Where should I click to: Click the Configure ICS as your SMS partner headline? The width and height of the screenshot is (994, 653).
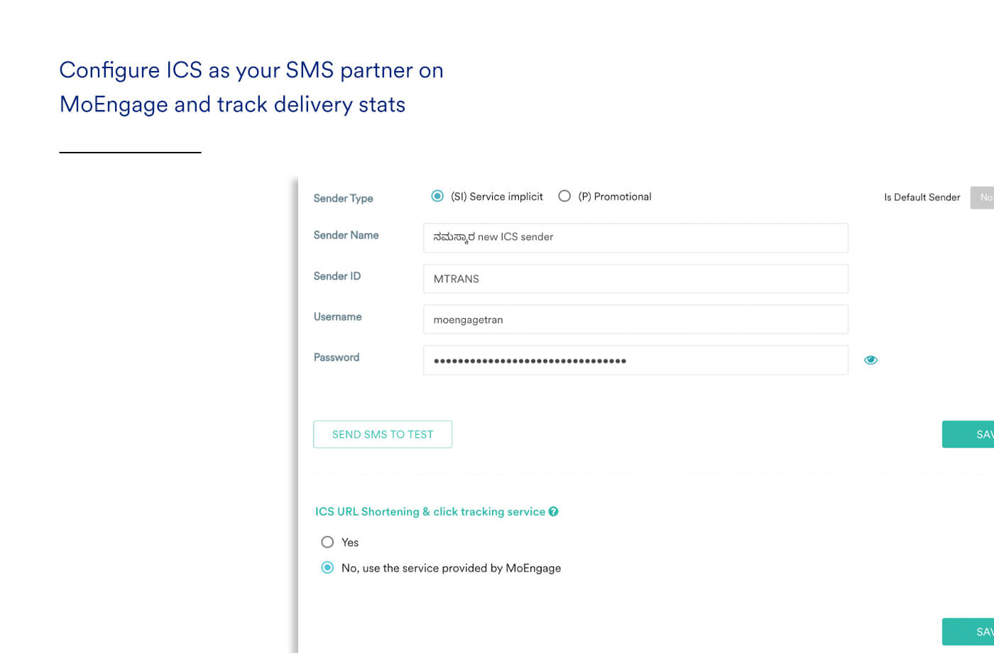[x=251, y=87]
